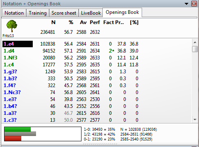Viewport: 199px width, 147px height.
Task: Close the Notation + Openings Book panel
Action: pos(194,4)
